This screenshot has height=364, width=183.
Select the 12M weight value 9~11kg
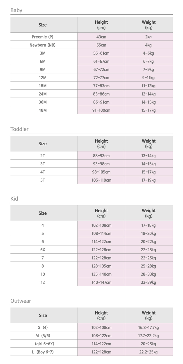pyautogui.click(x=148, y=78)
